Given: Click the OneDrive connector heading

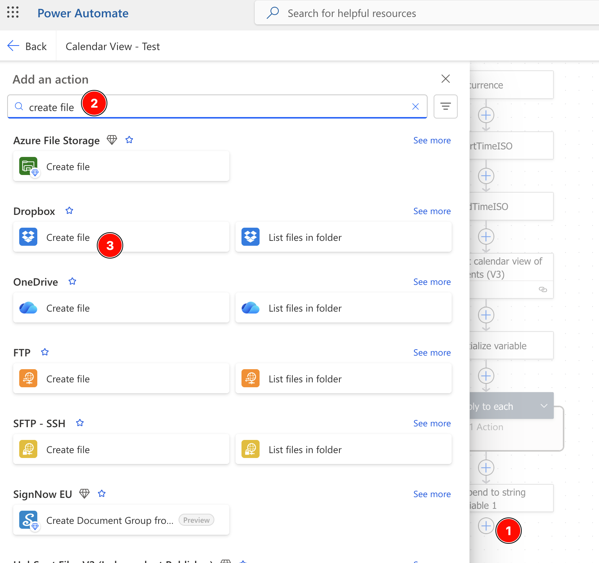Looking at the screenshot, I should pos(36,282).
